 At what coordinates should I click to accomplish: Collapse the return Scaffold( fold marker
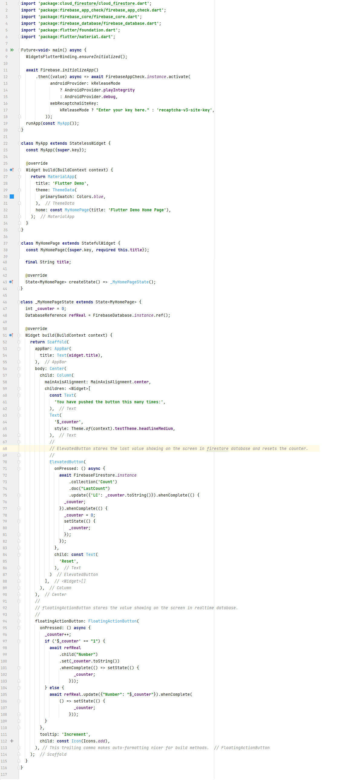coord(19,342)
